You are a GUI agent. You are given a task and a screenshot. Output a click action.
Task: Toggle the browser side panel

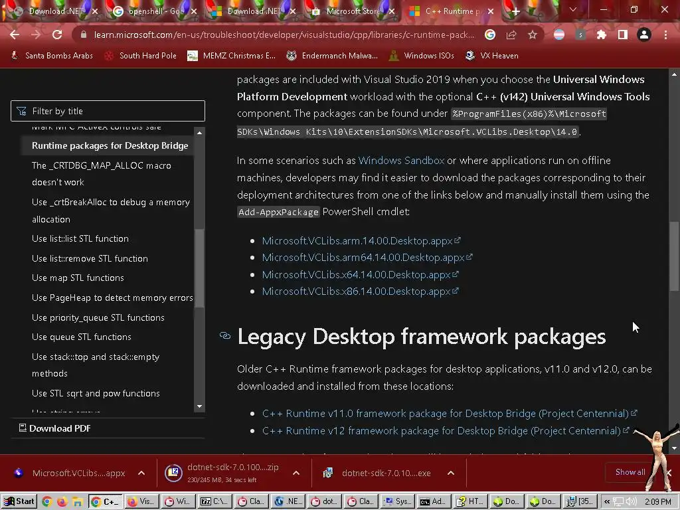tap(623, 35)
